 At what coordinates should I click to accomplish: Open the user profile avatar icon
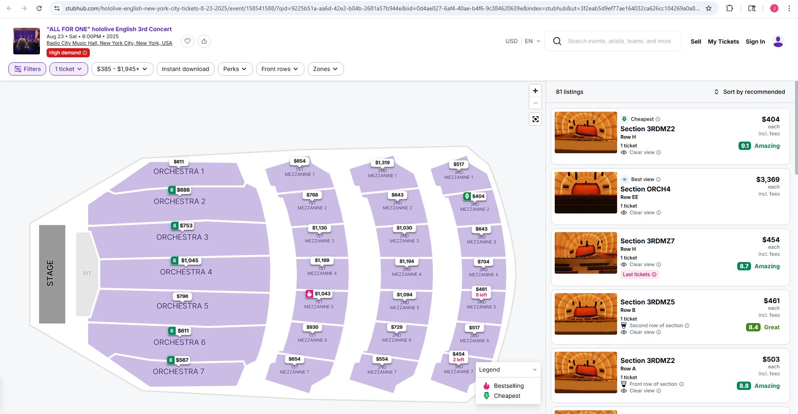[x=778, y=42]
